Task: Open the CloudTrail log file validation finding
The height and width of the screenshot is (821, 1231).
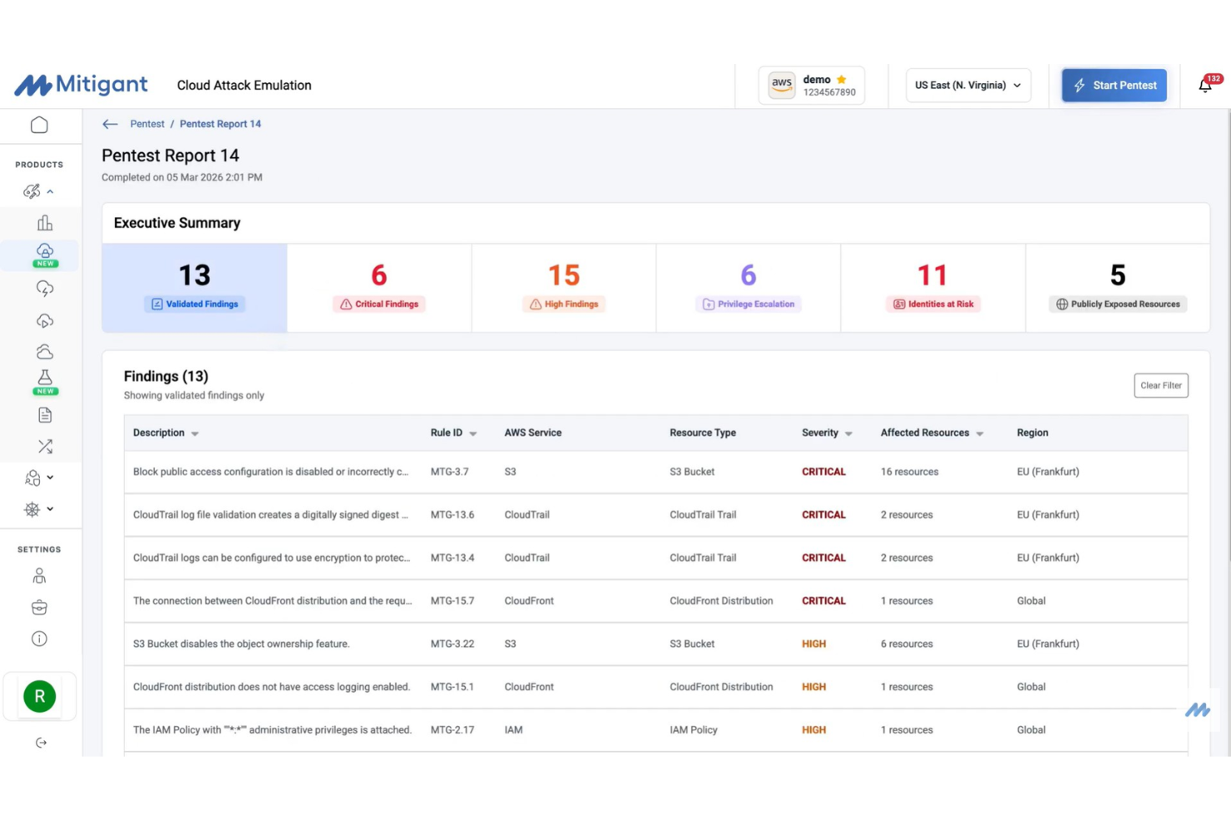Action: pyautogui.click(x=656, y=515)
